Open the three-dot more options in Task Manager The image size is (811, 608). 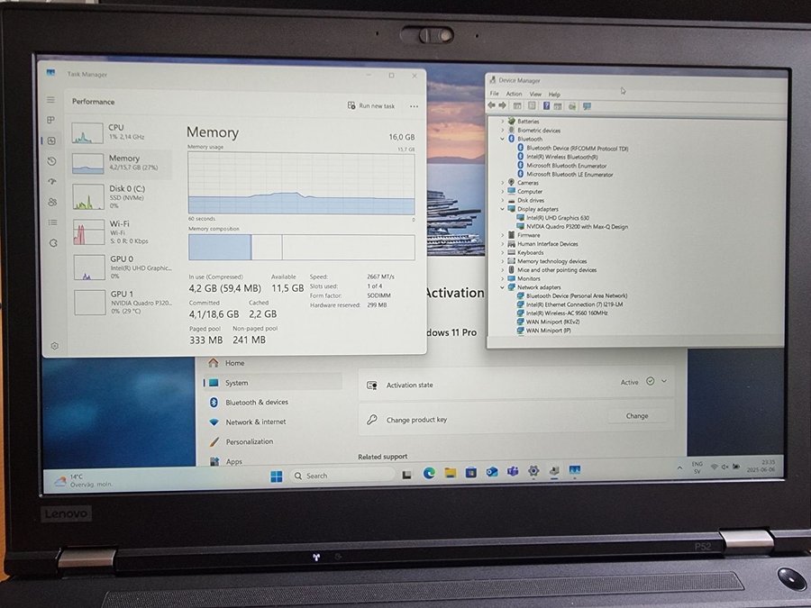[x=414, y=106]
